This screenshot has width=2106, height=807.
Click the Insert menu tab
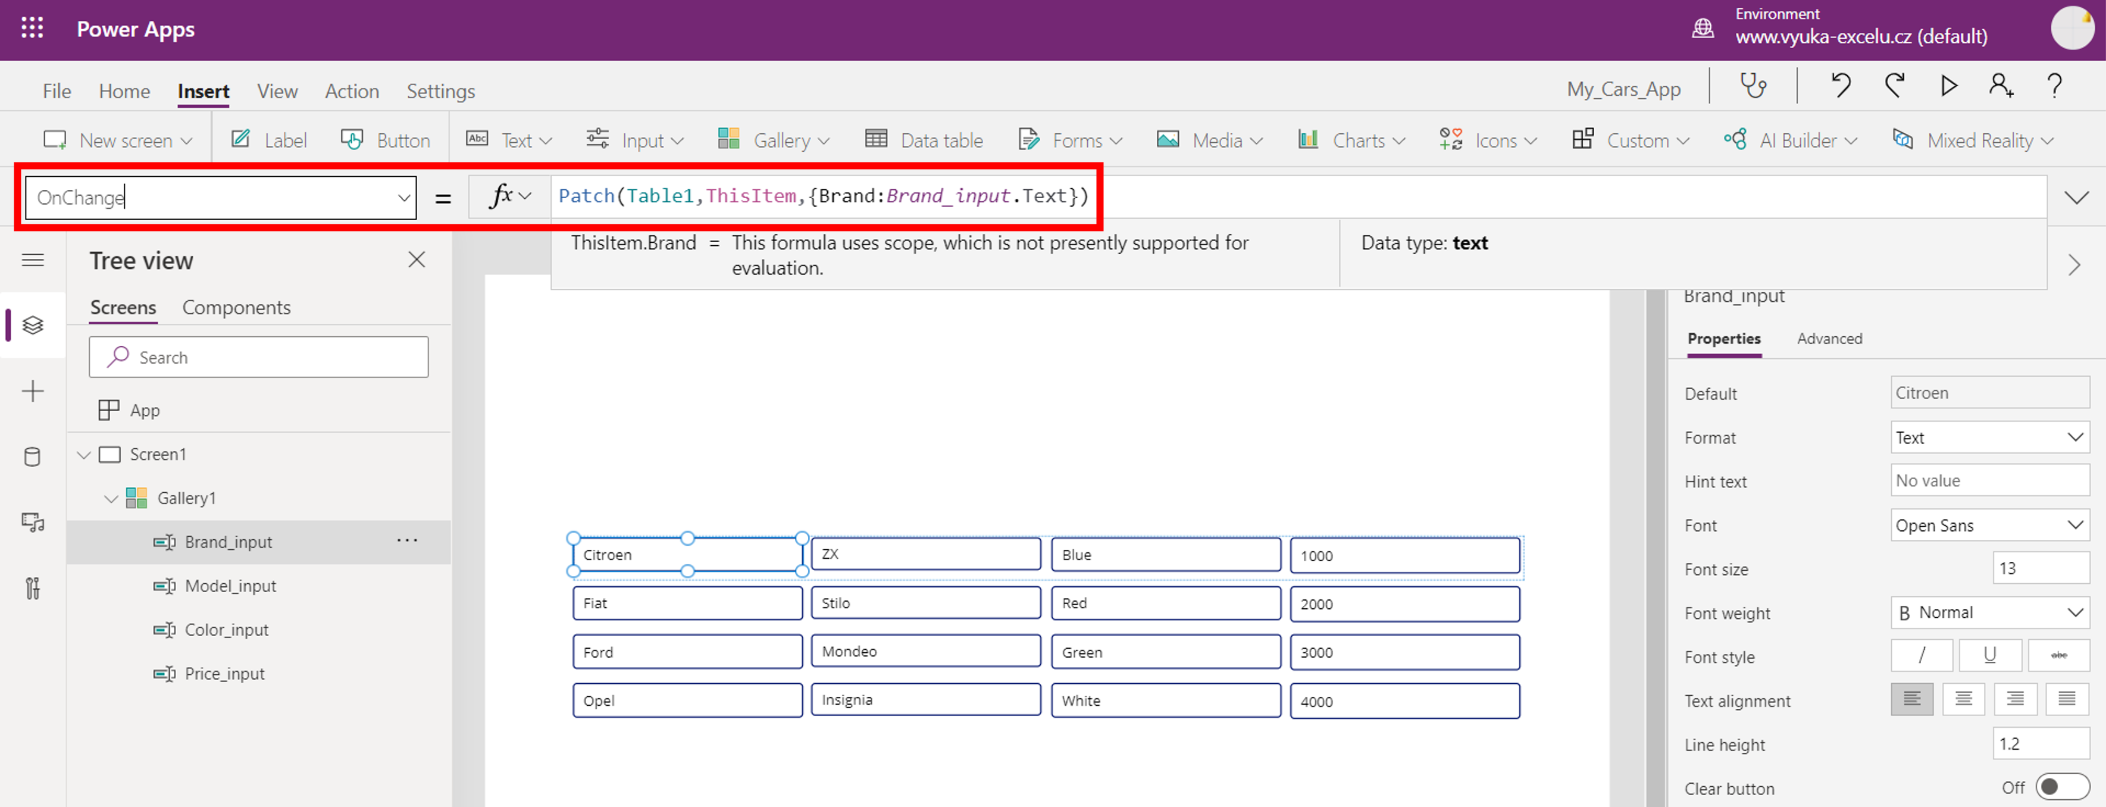[x=205, y=91]
